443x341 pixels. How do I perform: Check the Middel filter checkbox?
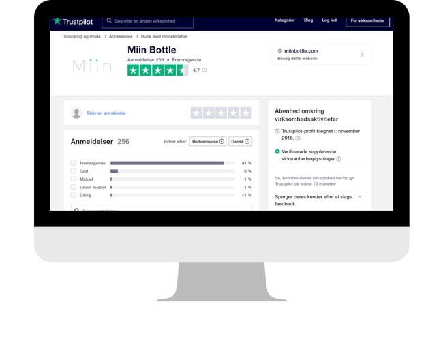(x=73, y=179)
